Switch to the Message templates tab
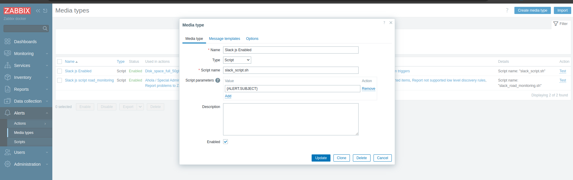Viewport: 573px width, 180px height. (224, 39)
